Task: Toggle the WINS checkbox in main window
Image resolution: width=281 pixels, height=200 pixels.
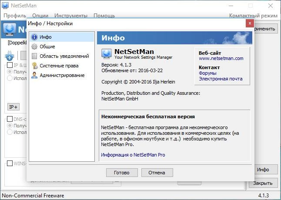Action: (x=10, y=163)
